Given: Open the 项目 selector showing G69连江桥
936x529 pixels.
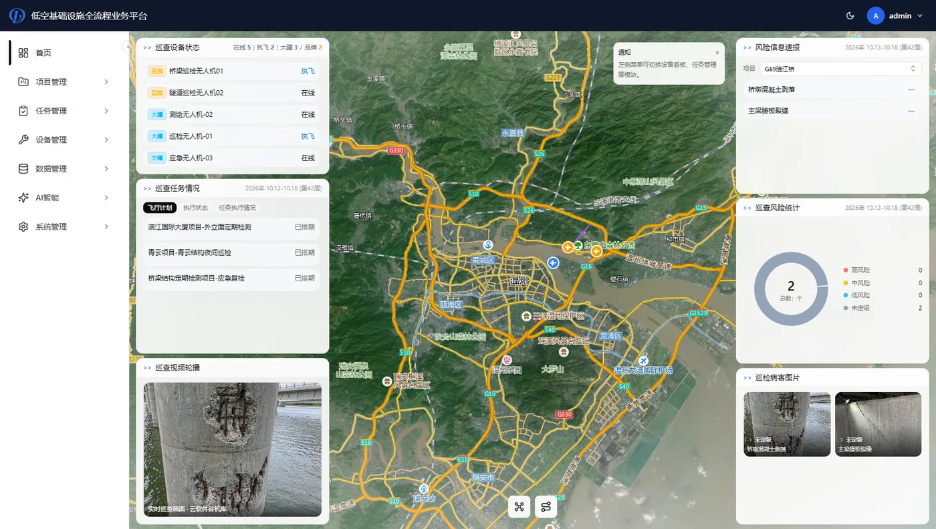Looking at the screenshot, I should click(x=840, y=69).
